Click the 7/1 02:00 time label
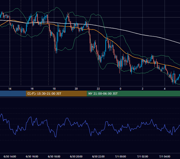 tap(143, 156)
